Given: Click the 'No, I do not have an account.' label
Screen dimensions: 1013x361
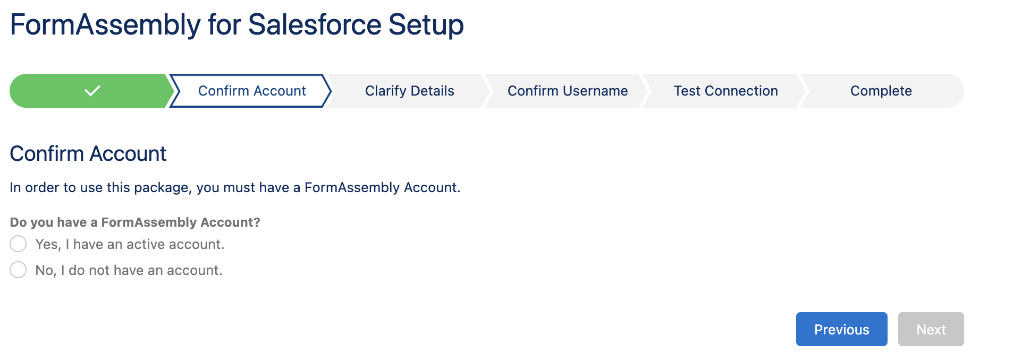Looking at the screenshot, I should tap(129, 270).
